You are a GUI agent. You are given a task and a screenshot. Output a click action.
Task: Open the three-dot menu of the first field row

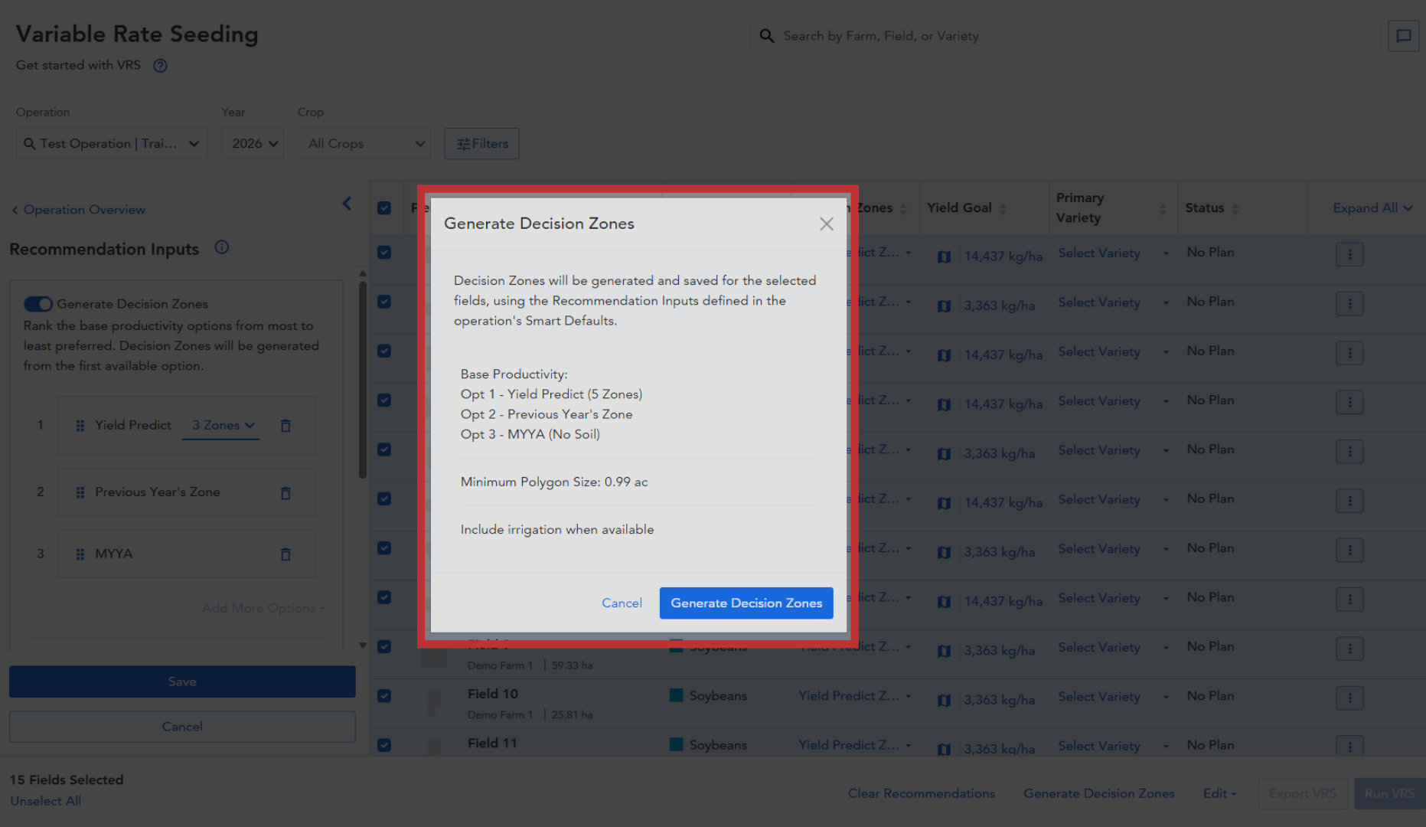pos(1350,254)
